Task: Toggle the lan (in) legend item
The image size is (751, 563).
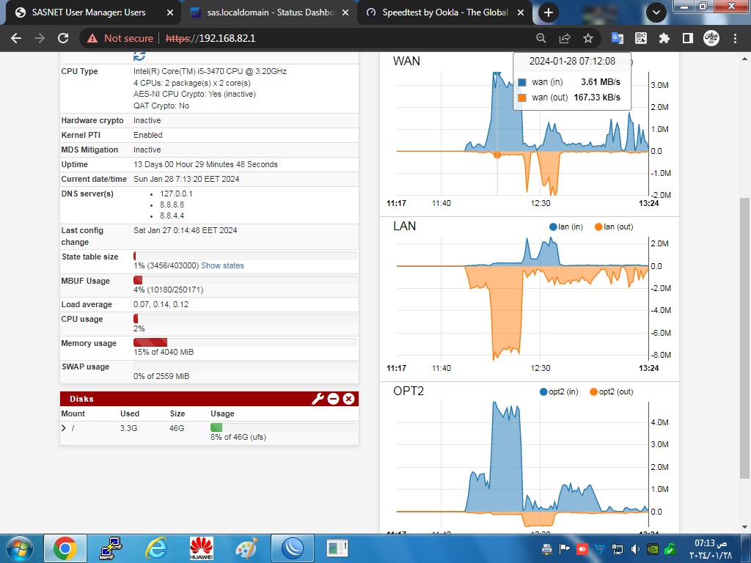Action: pyautogui.click(x=566, y=227)
